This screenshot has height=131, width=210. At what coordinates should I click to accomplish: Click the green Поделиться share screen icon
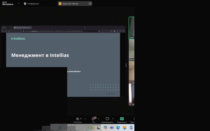122,119
